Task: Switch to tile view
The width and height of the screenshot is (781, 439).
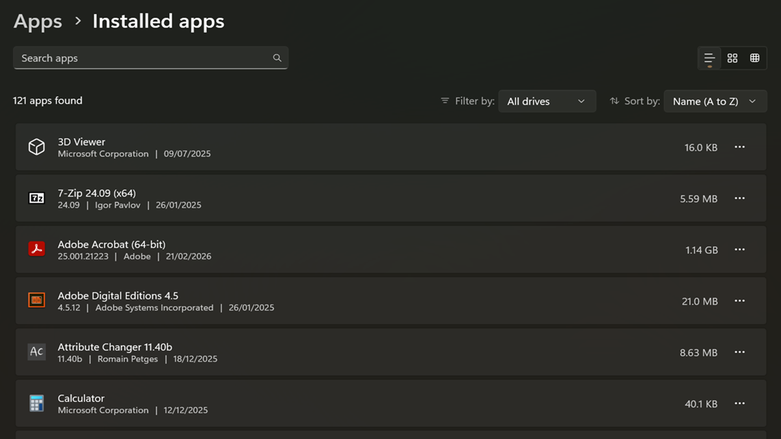Action: pos(732,58)
